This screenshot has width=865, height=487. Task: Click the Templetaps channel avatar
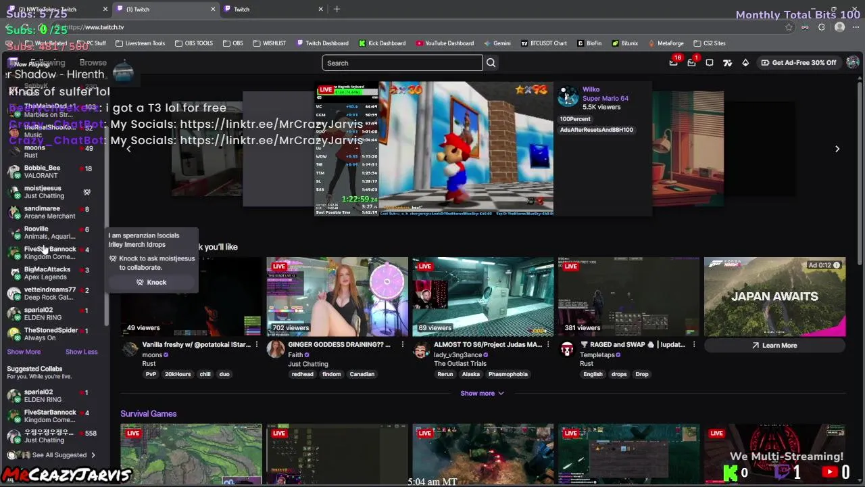tap(568, 349)
